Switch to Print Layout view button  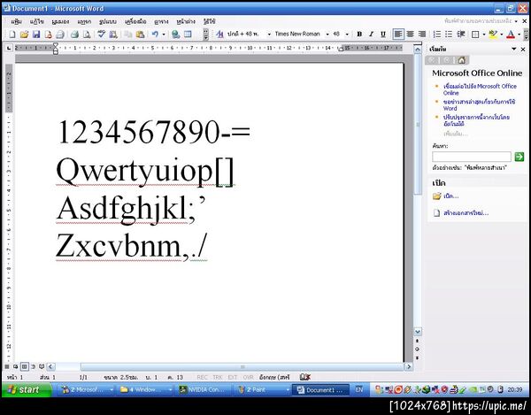[25, 366]
